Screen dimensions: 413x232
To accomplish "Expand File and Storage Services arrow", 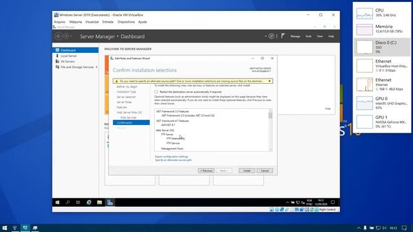I will pyautogui.click(x=97, y=67).
